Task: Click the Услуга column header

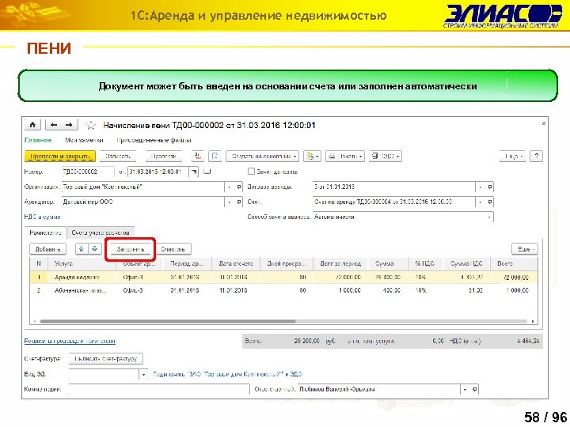Action: [x=82, y=263]
